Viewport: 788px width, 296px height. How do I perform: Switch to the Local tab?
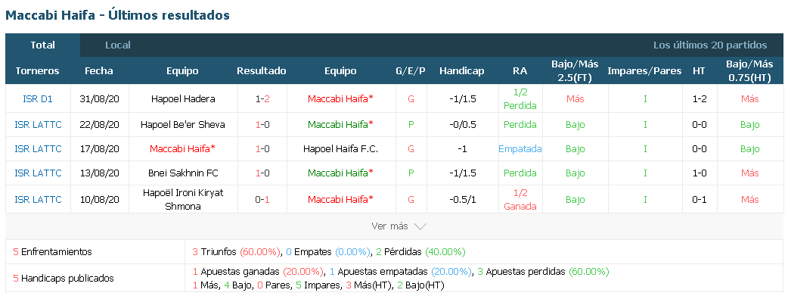(118, 45)
